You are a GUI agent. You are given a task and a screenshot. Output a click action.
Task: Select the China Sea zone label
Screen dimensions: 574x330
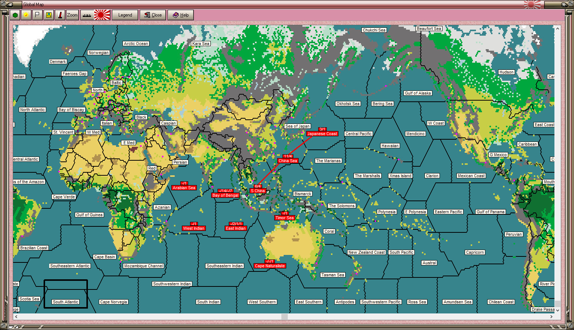(x=288, y=161)
